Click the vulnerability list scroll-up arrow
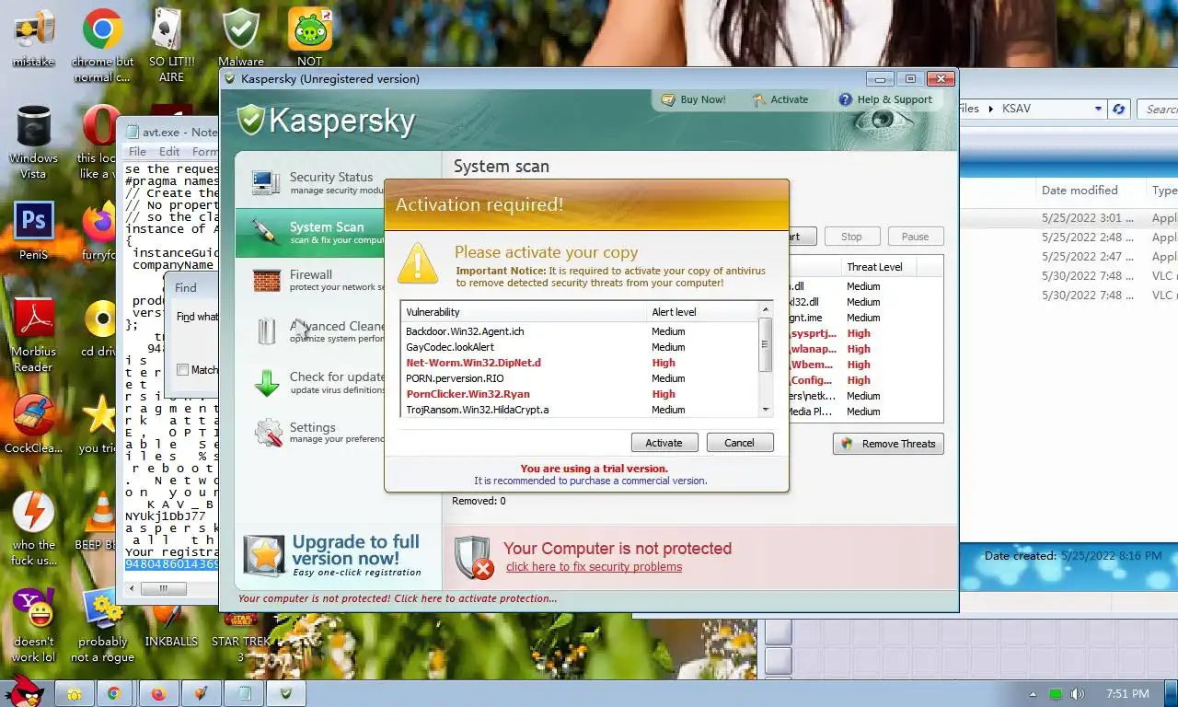The width and height of the screenshot is (1178, 707). [x=766, y=309]
